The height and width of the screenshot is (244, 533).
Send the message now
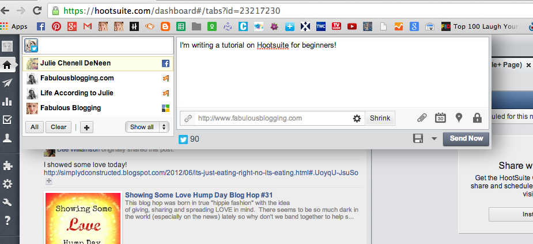(x=466, y=138)
